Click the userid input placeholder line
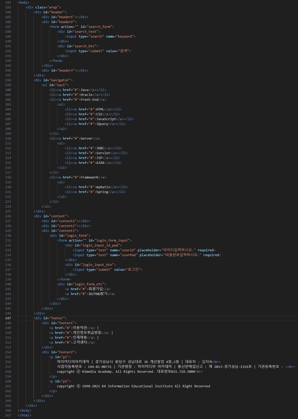Screen dimensions: 298x419 tap(144, 250)
